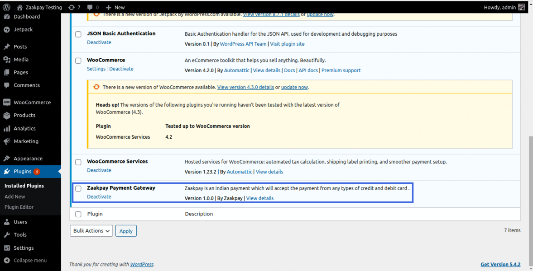Screen dimensions: 533x271
Task: Click the Marketing megaphone icon
Action: click(x=6, y=141)
